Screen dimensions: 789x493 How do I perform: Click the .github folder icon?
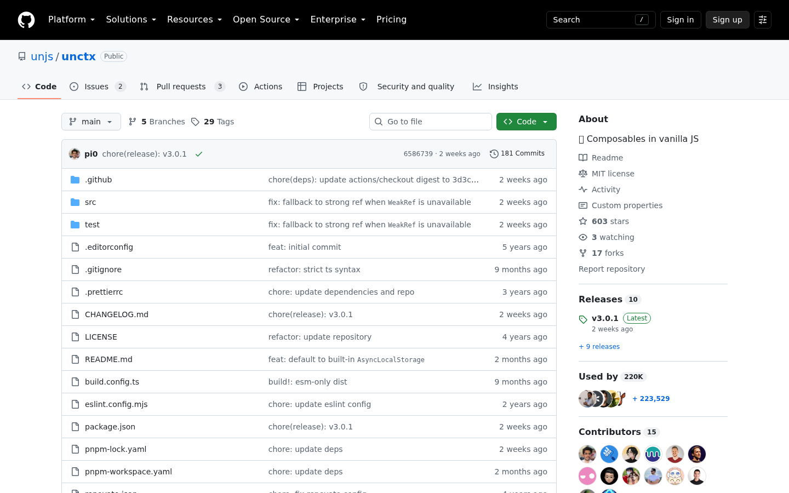point(75,180)
